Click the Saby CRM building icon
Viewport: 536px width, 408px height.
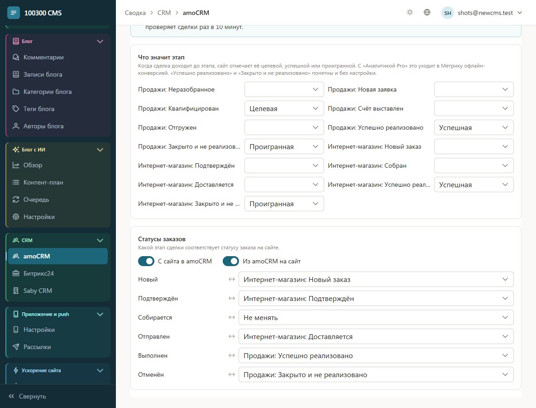coord(16,291)
